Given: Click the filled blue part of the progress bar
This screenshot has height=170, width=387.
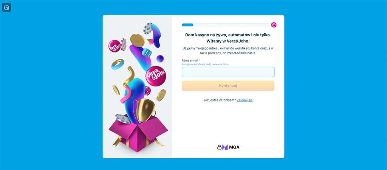Looking at the screenshot, I should point(187,25).
